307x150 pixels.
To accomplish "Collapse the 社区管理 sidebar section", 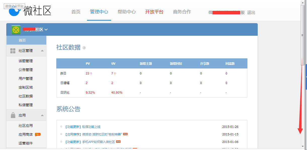I will 42,51.
